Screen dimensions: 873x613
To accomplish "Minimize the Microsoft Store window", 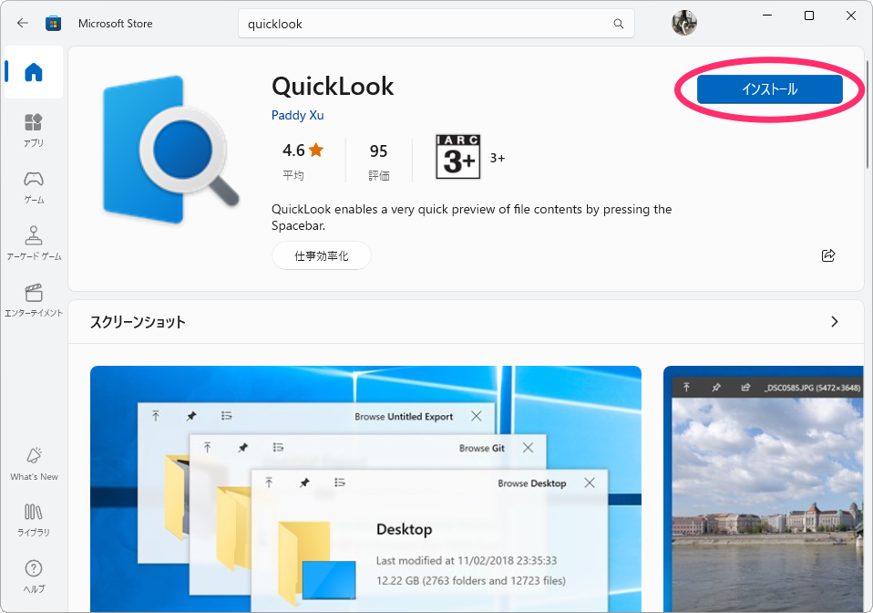I will [767, 16].
